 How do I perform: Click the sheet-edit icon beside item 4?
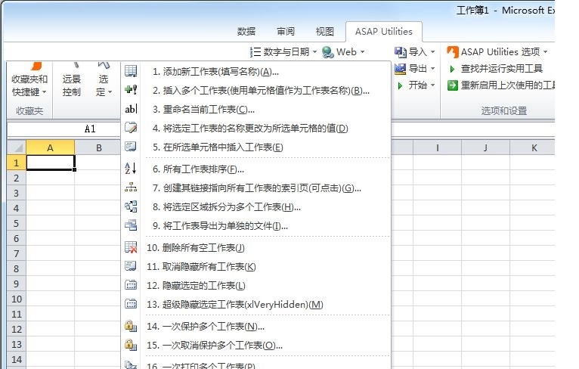(x=131, y=128)
